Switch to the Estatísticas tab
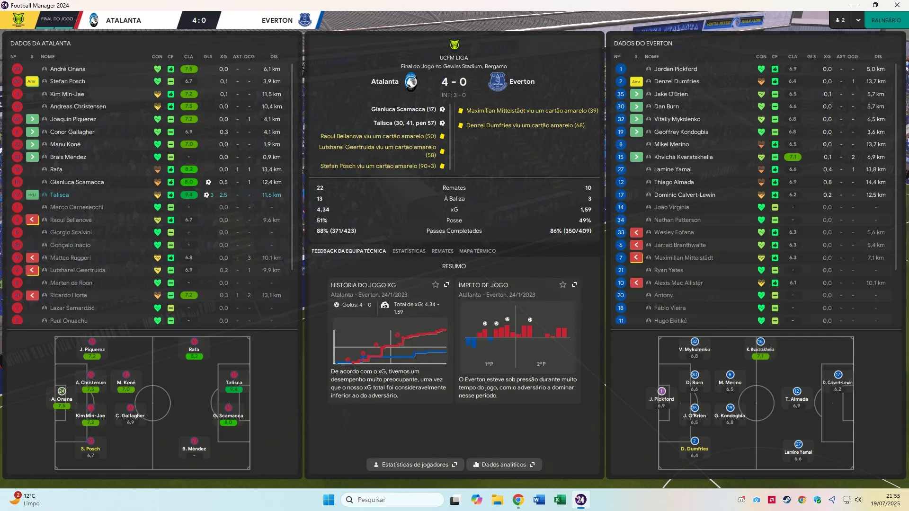The image size is (909, 511). 409,251
